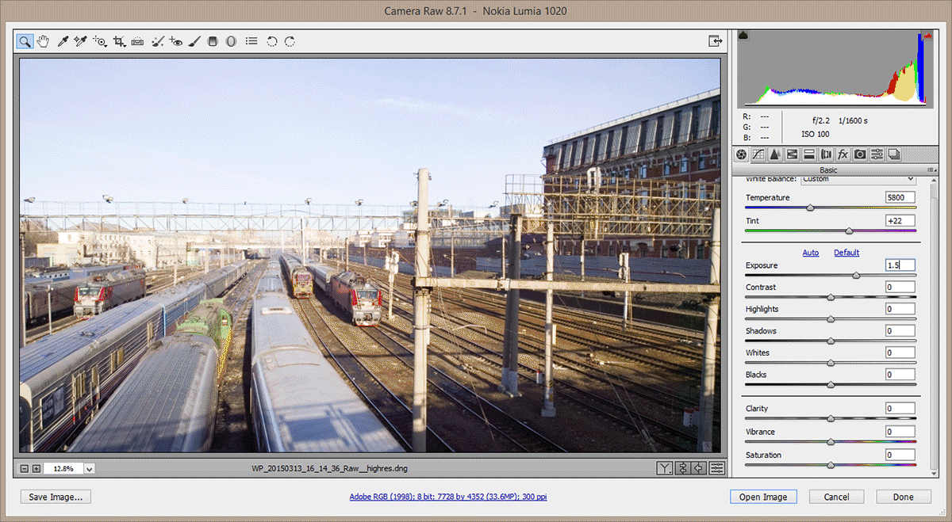
Task: Switch to the Lens Corrections tab
Action: pos(826,154)
